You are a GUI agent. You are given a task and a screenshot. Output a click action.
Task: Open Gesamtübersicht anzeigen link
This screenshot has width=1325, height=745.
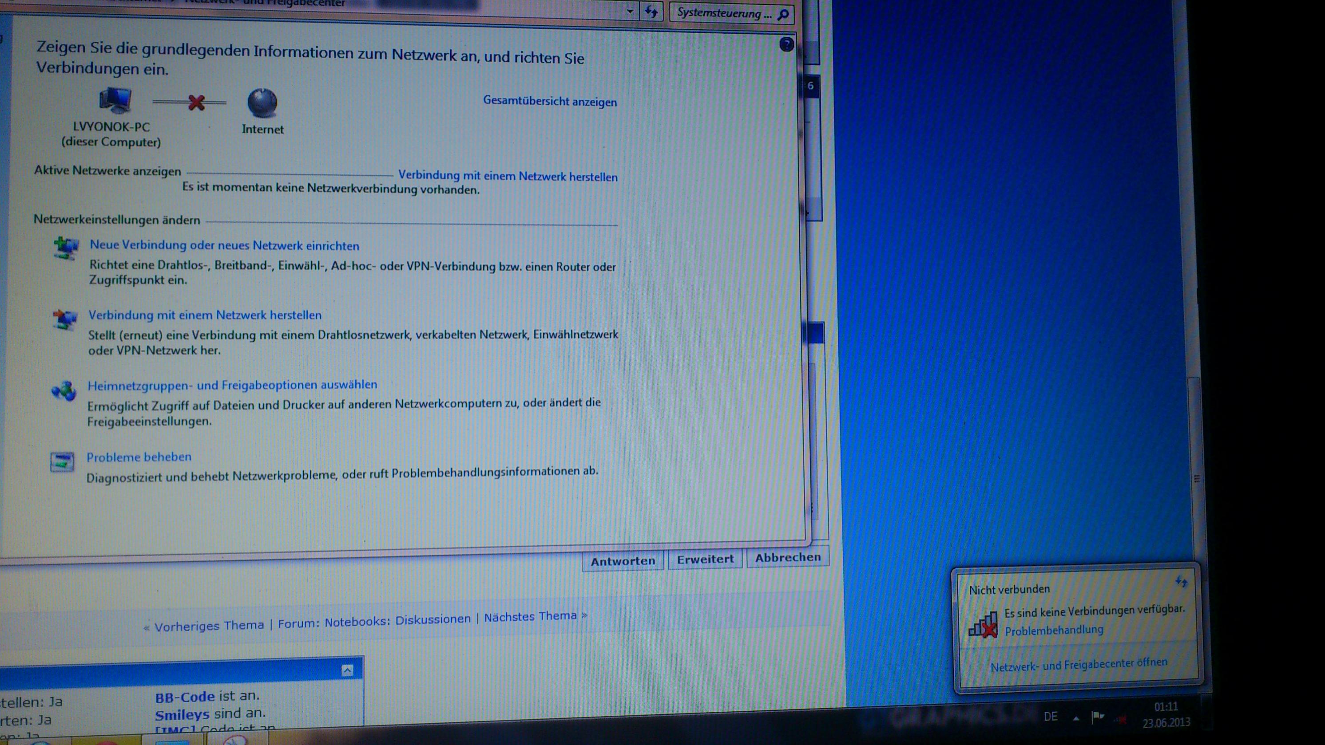(x=549, y=101)
